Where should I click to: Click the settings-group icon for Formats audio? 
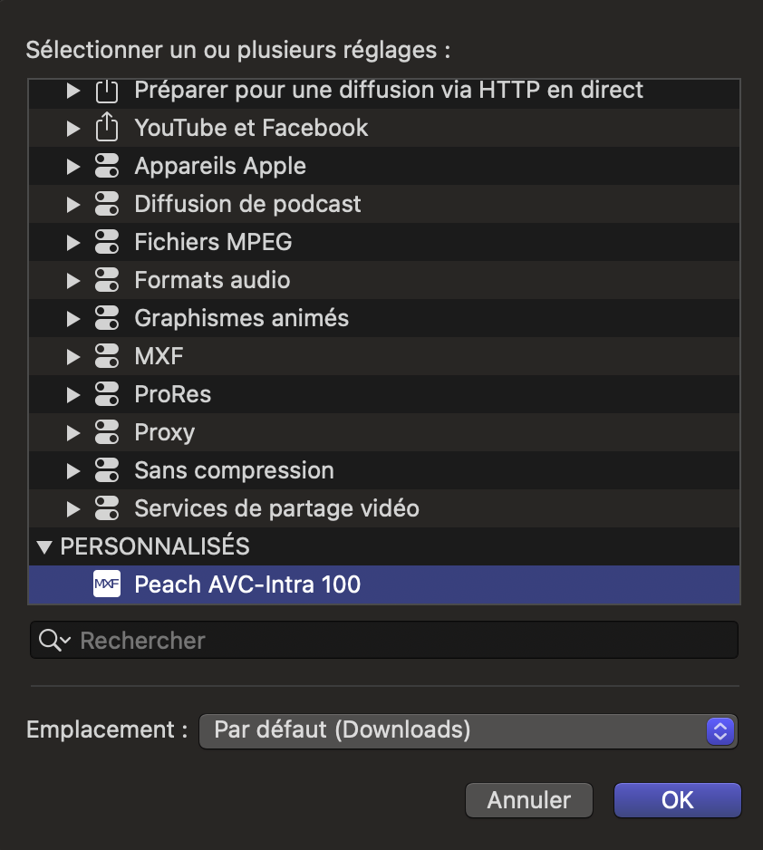[x=107, y=280]
